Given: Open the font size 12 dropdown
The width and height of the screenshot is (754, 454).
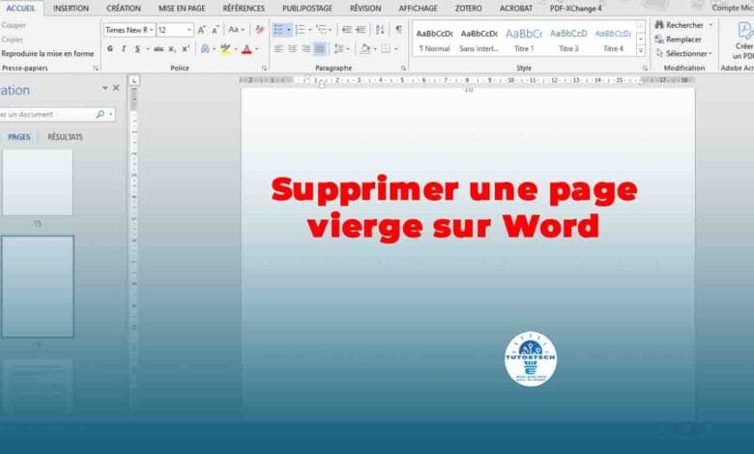Looking at the screenshot, I should pyautogui.click(x=188, y=30).
